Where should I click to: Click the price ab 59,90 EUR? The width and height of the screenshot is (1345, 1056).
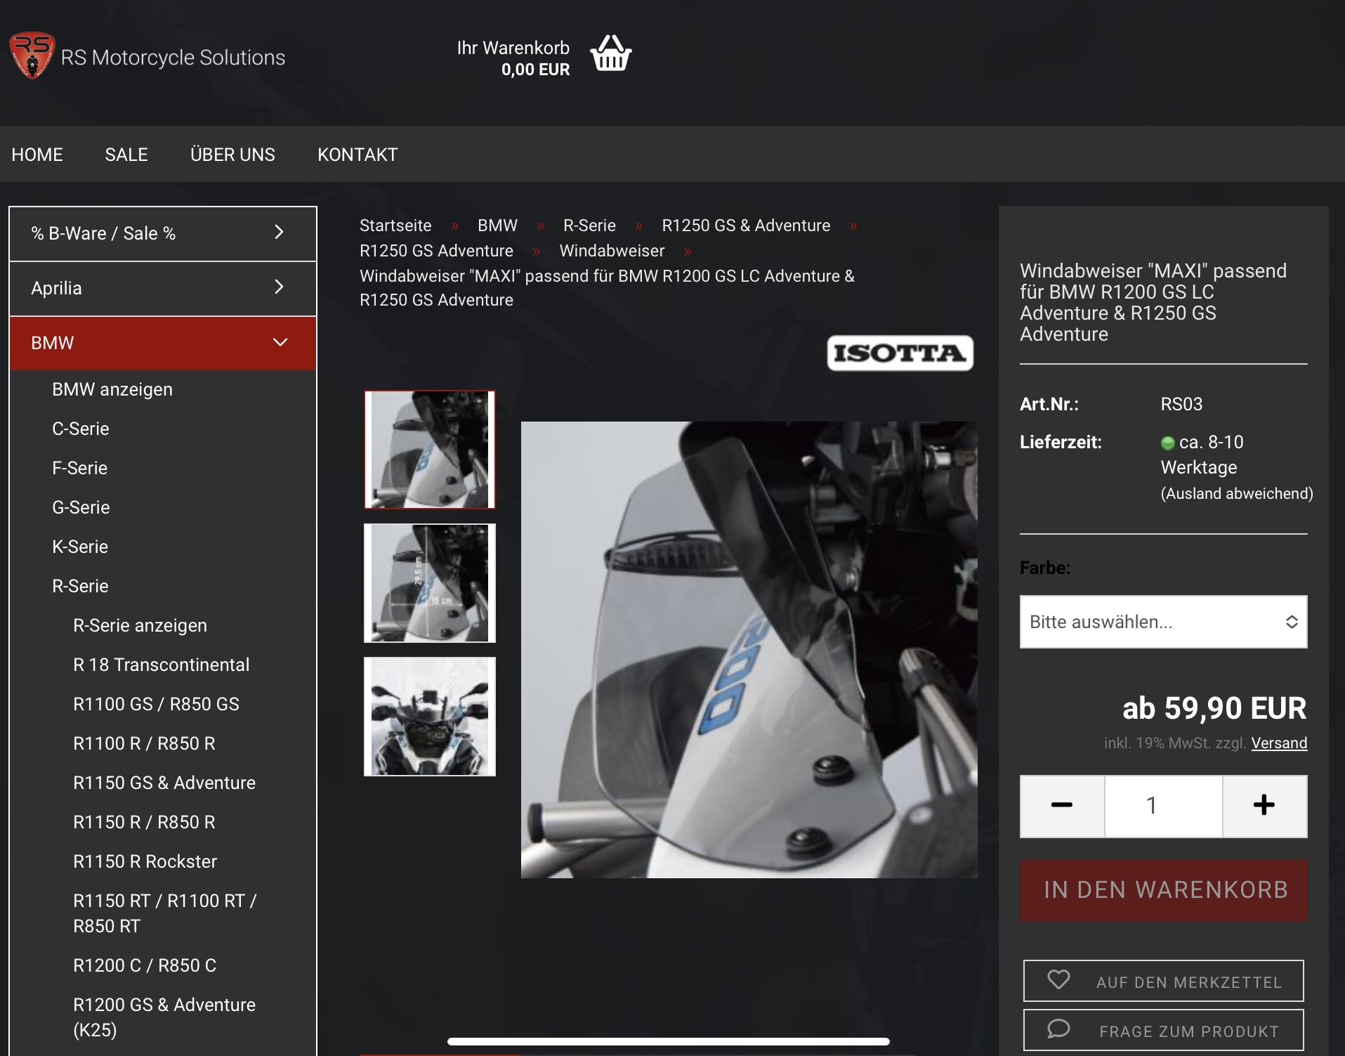tap(1214, 708)
